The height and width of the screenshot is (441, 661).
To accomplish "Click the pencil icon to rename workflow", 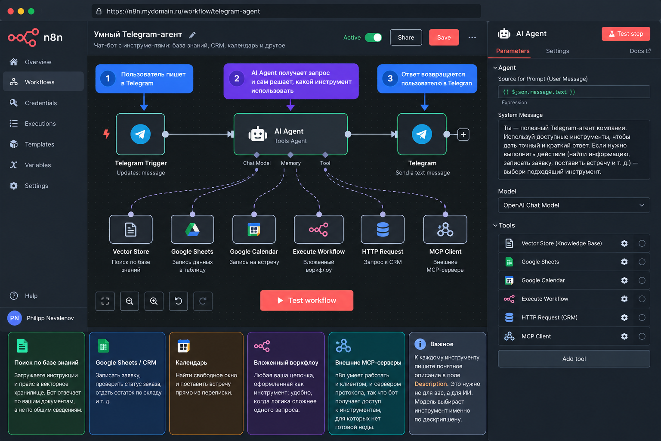I will coord(192,35).
